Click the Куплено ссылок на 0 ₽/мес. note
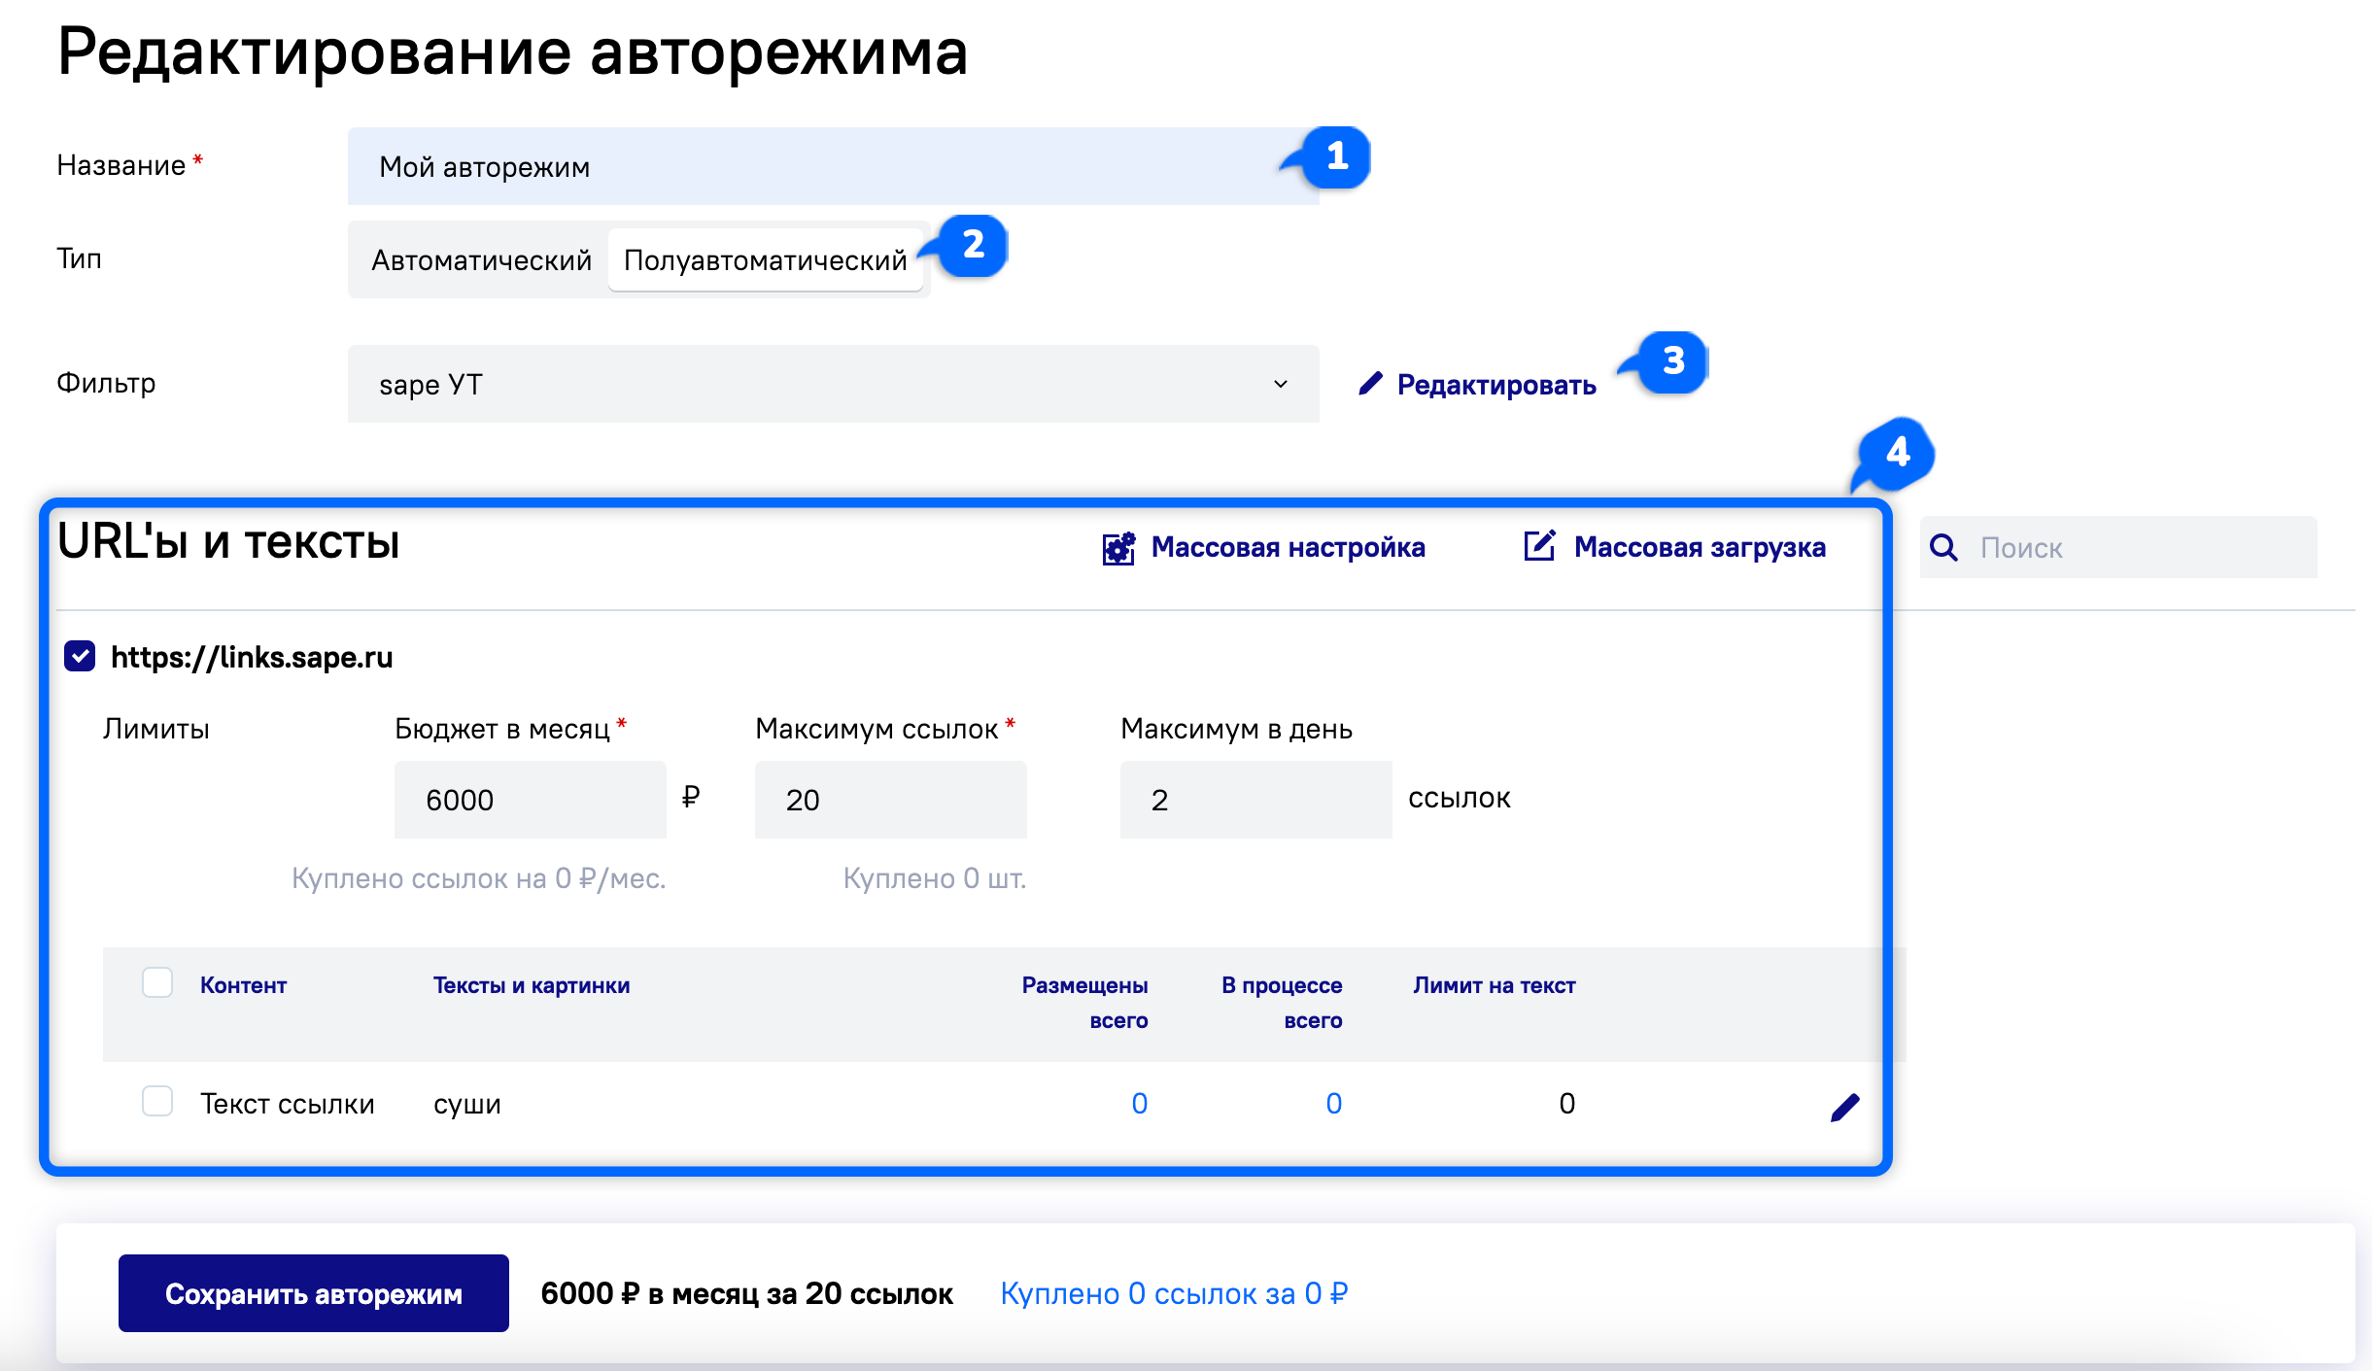2372x1371 pixels. pyautogui.click(x=479, y=878)
